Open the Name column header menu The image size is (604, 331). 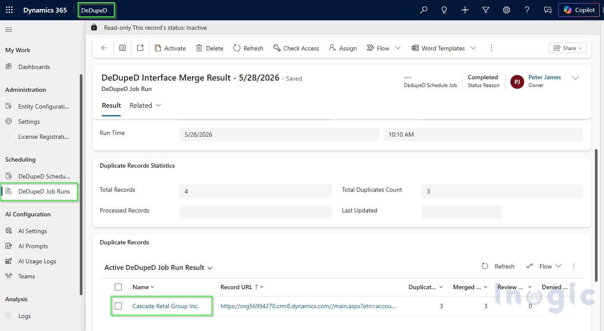143,287
